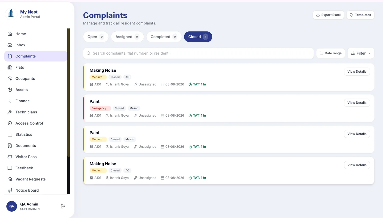The height and width of the screenshot is (218, 383).
Task: Click the Notice Board megaphone icon
Action: [10, 190]
